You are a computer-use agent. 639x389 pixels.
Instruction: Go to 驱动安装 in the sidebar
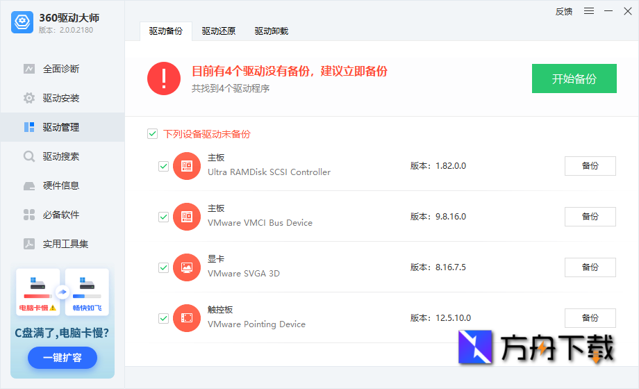tap(63, 98)
